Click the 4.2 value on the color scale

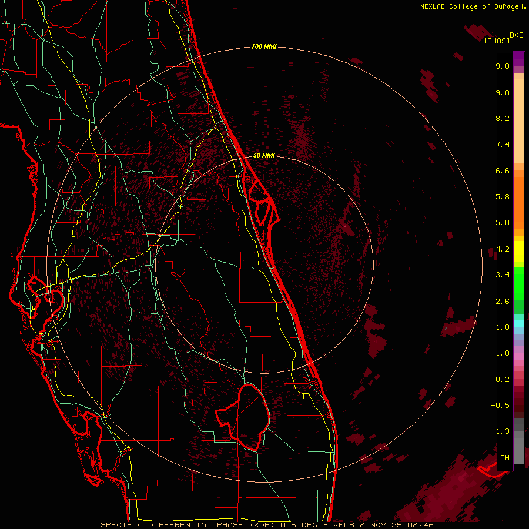point(503,249)
